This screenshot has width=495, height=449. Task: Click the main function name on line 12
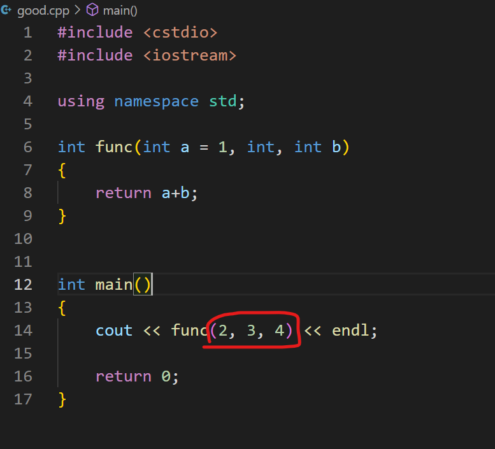click(x=113, y=285)
